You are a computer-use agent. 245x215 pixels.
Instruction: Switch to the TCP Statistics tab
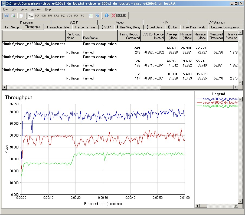coord(216,22)
